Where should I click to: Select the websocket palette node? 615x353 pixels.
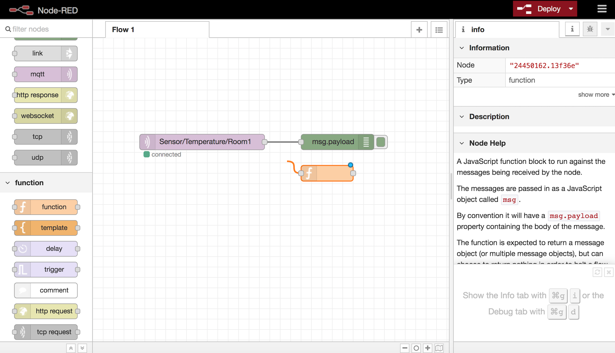[46, 116]
